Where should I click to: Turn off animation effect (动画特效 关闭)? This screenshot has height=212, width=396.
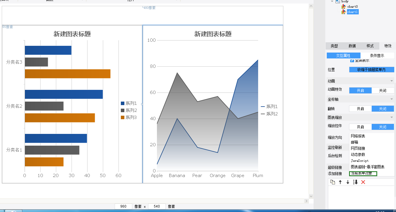click(383, 90)
